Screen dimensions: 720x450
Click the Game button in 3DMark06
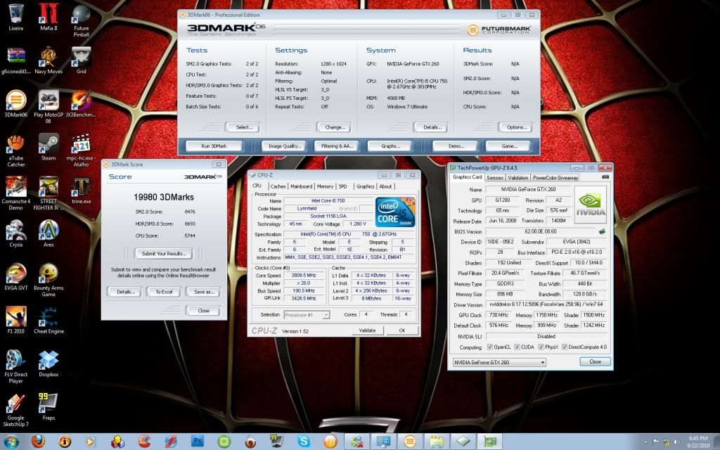(508, 146)
